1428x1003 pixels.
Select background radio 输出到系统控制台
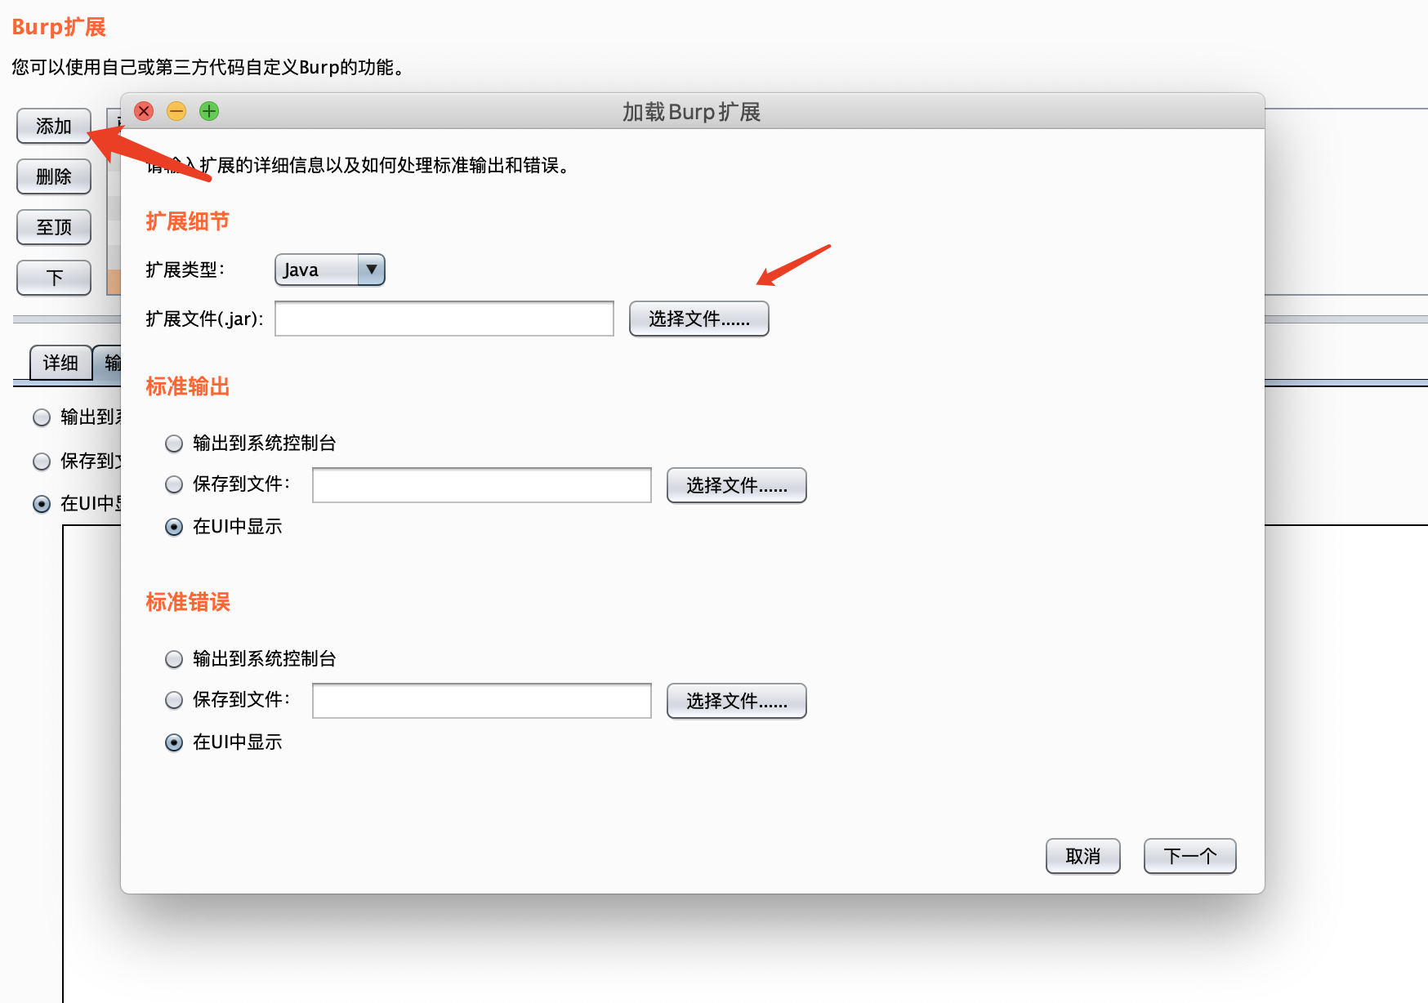pos(42,417)
